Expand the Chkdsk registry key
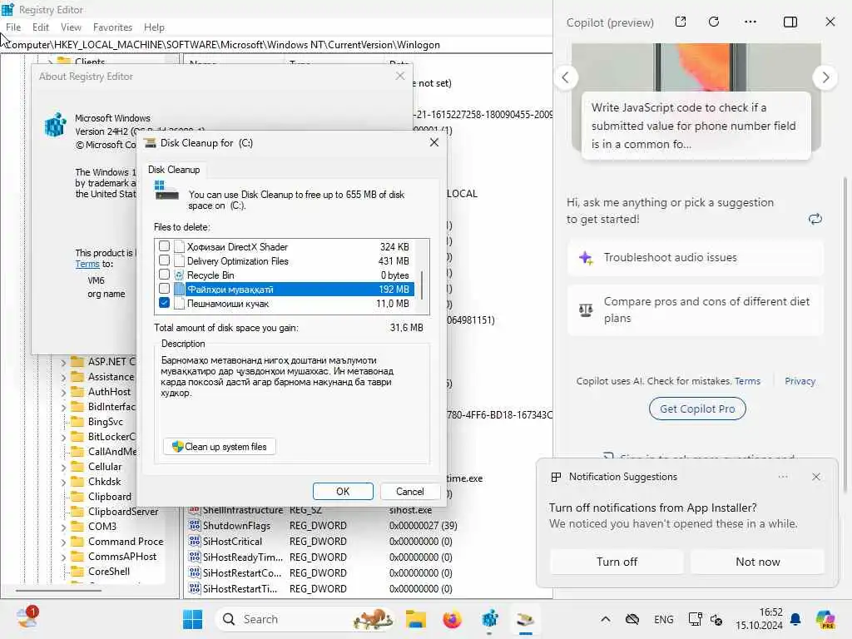 (x=63, y=482)
